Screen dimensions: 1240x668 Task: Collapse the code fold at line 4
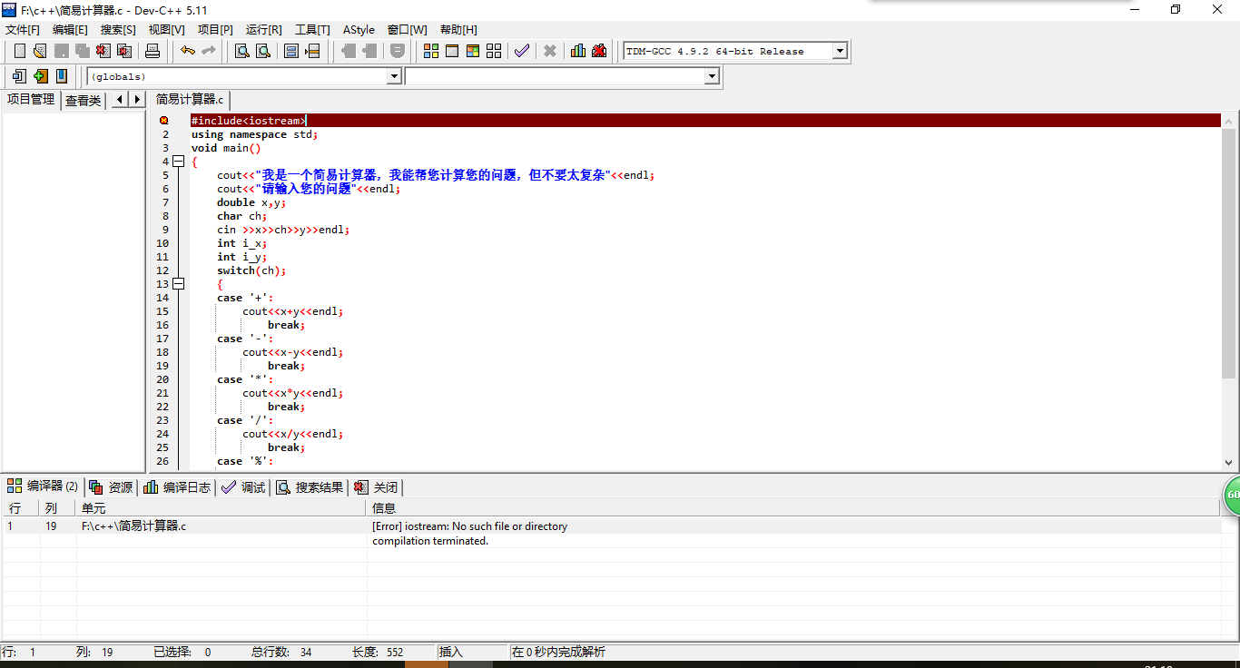pyautogui.click(x=178, y=162)
